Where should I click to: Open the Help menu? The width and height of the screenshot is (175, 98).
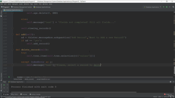coord(51,4)
